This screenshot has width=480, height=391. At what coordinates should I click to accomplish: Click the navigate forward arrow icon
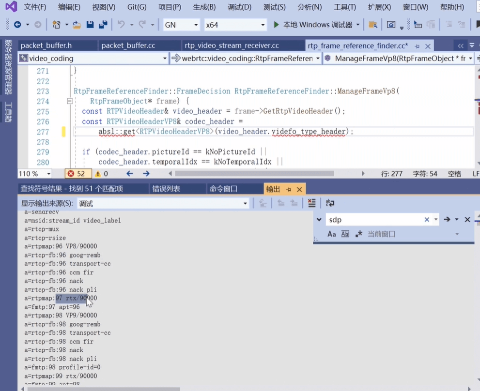pyautogui.click(x=38, y=25)
